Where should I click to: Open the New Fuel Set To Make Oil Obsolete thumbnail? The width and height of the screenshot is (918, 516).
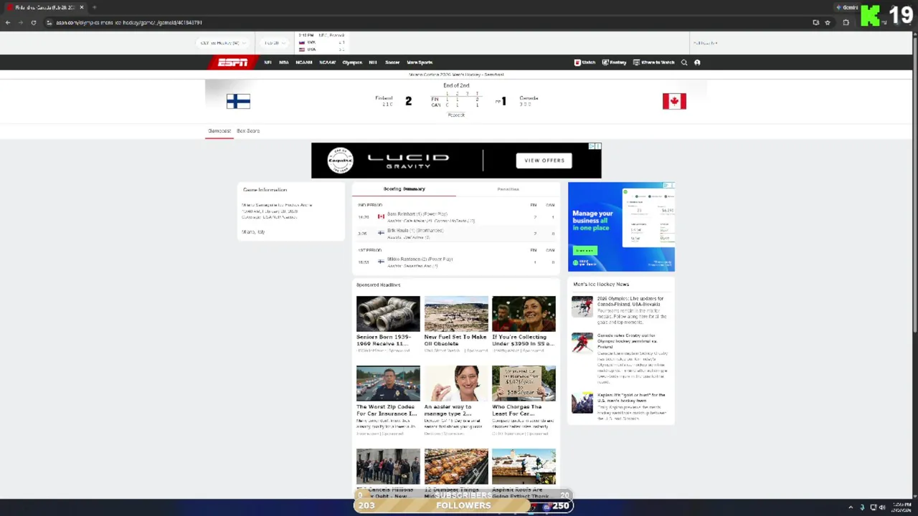(x=456, y=314)
